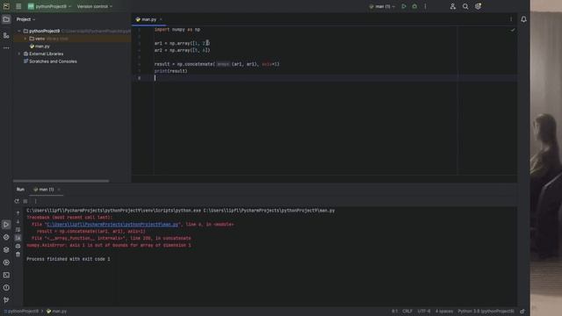Open more run actions kebab menu

[x=425, y=6]
